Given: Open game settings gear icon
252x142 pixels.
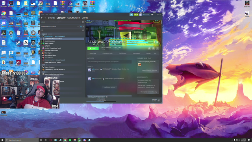Looking at the screenshot, I should pos(149,48).
